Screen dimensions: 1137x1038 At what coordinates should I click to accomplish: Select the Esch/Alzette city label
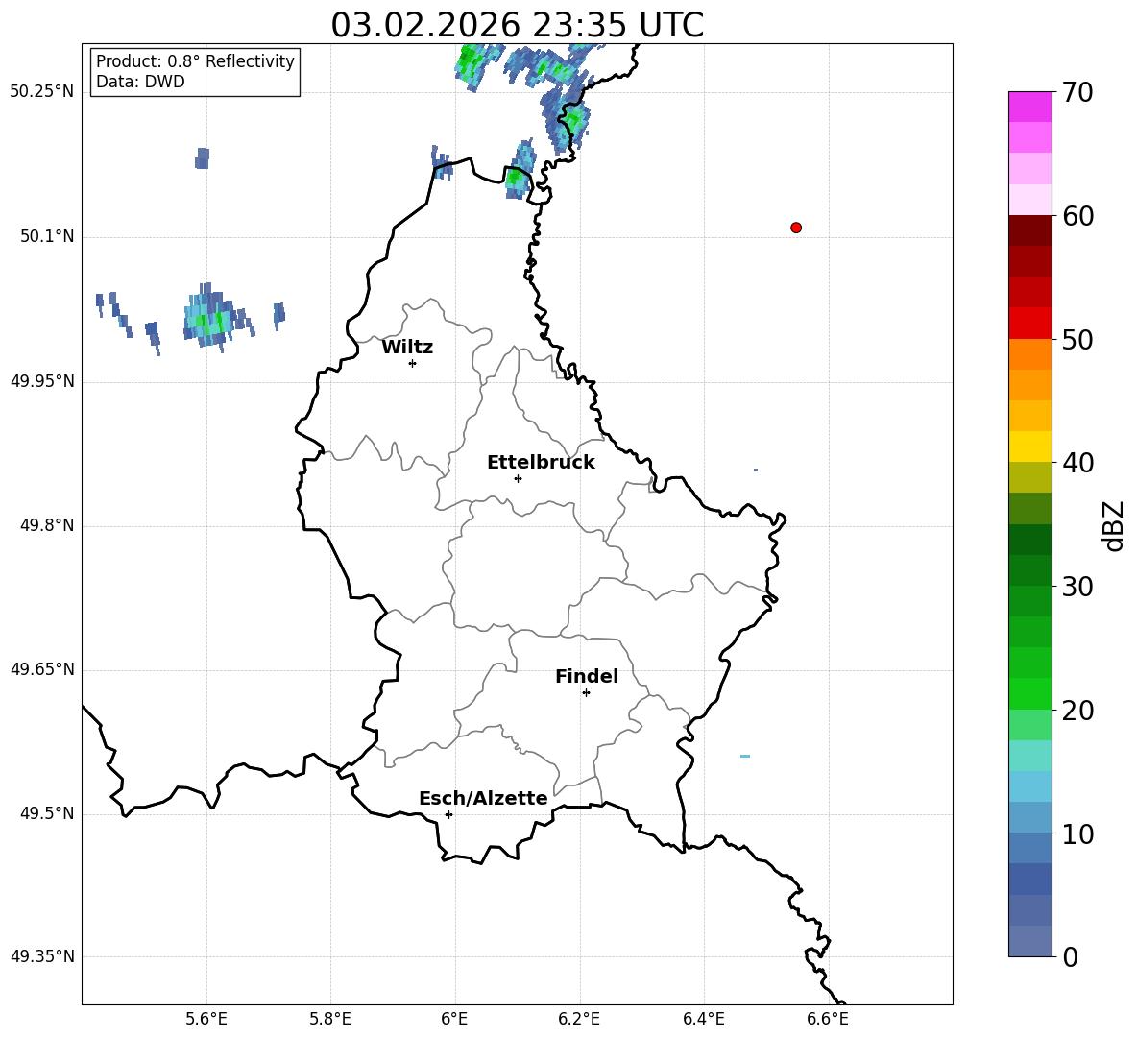click(x=483, y=798)
